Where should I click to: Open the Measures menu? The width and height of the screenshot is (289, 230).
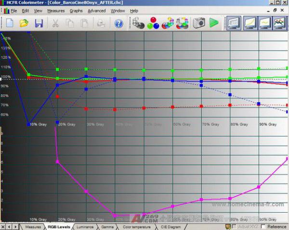pyautogui.click(x=56, y=11)
